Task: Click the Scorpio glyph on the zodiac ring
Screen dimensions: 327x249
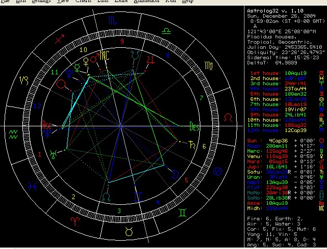Action: (x=113, y=21)
